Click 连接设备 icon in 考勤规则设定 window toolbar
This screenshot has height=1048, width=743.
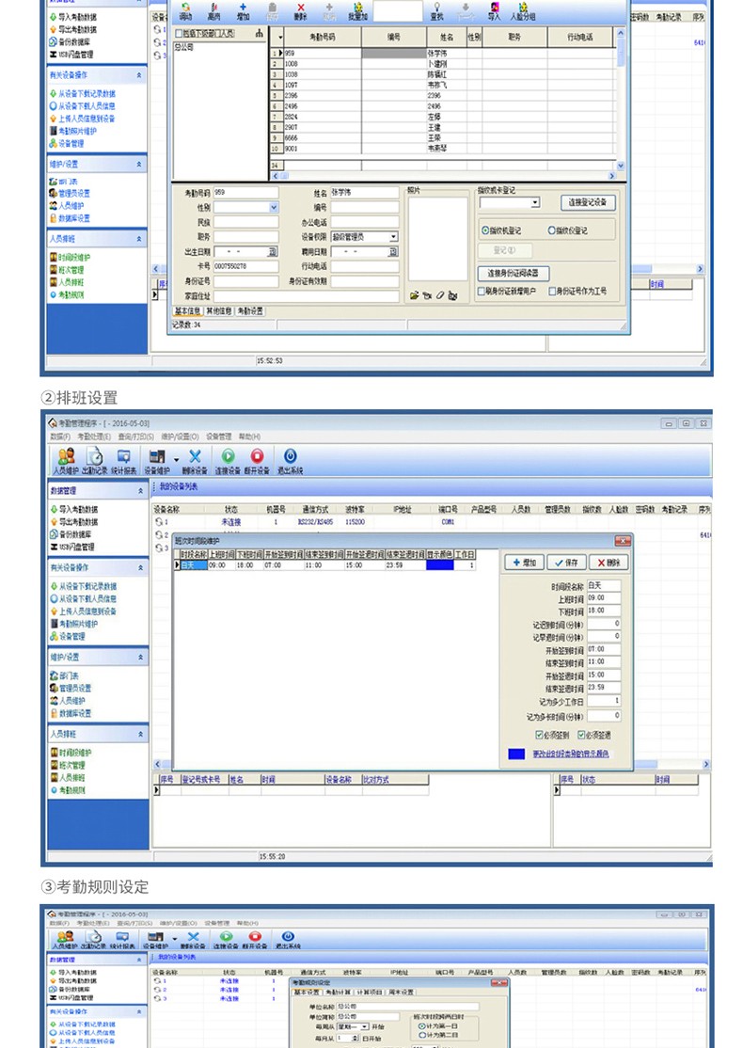tap(226, 937)
